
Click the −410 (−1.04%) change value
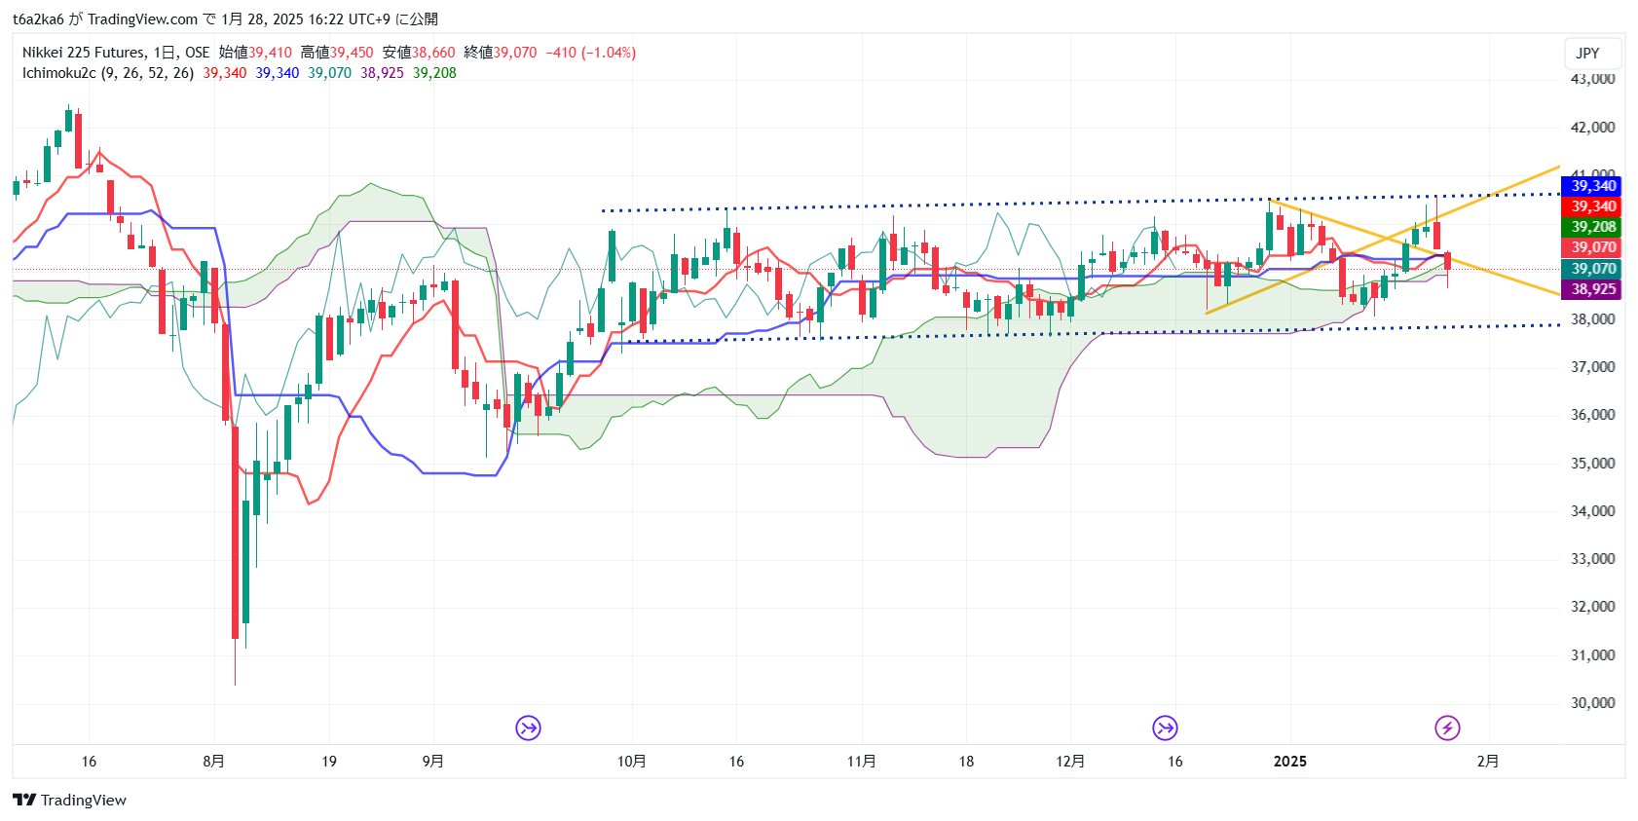[590, 53]
